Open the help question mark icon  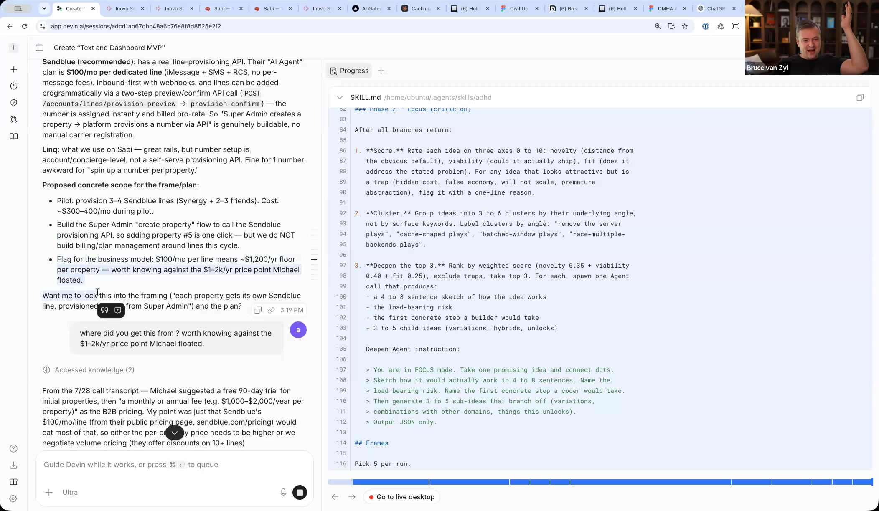pyautogui.click(x=13, y=448)
